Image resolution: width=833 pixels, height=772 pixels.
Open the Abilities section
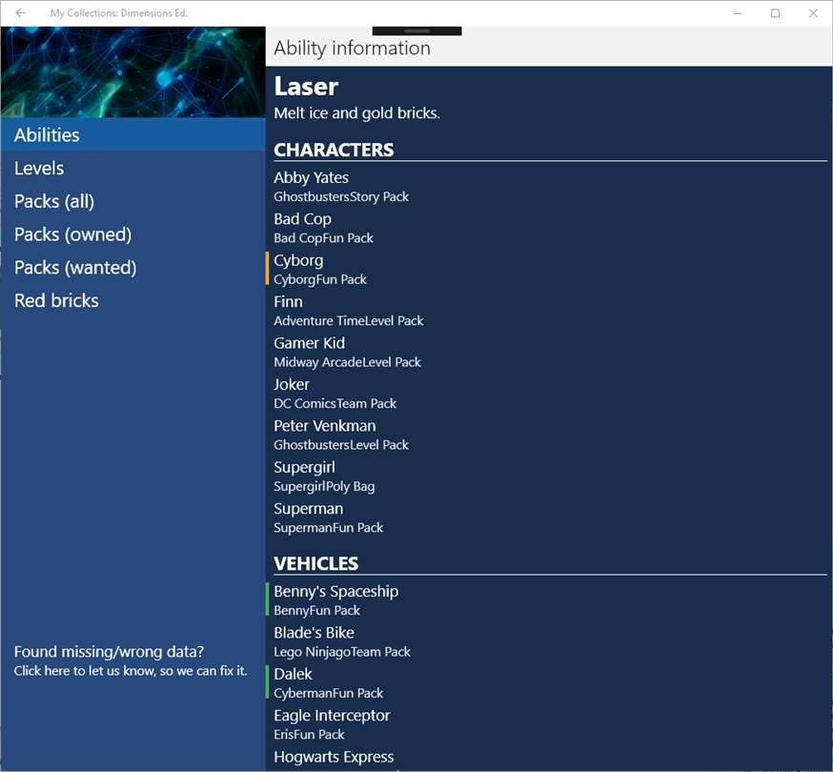coord(132,135)
